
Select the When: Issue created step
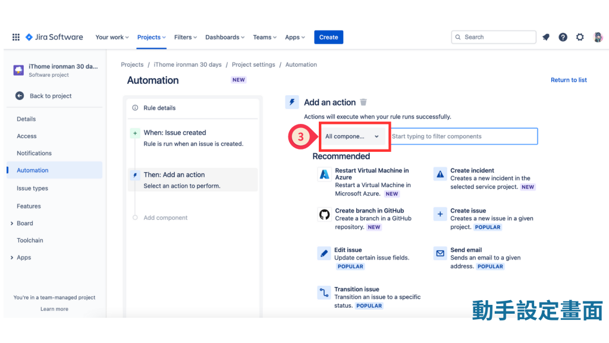193,138
